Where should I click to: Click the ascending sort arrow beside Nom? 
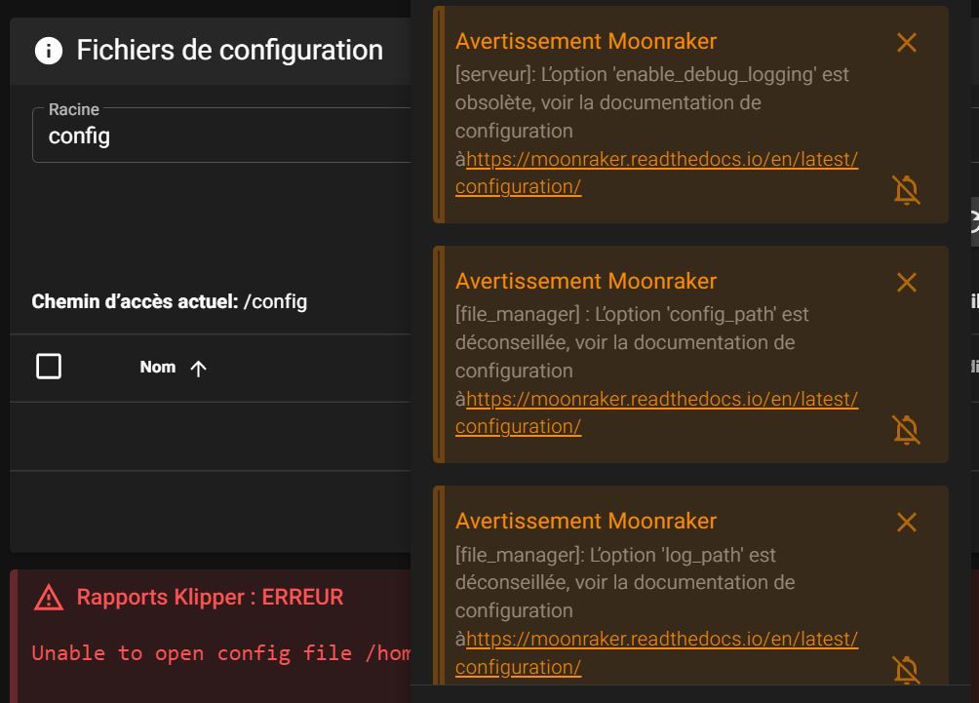pos(198,369)
